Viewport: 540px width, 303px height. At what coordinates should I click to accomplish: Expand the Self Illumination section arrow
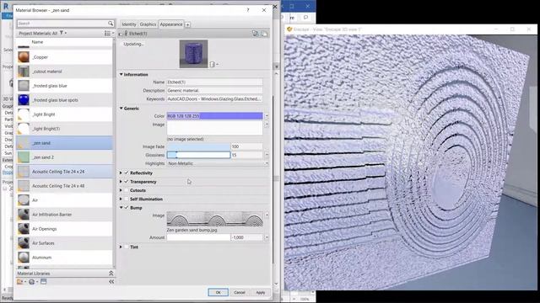(121, 199)
